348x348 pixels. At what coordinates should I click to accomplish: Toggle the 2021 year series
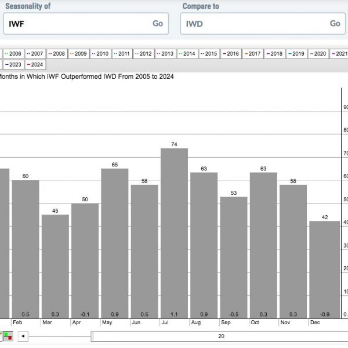click(x=339, y=54)
